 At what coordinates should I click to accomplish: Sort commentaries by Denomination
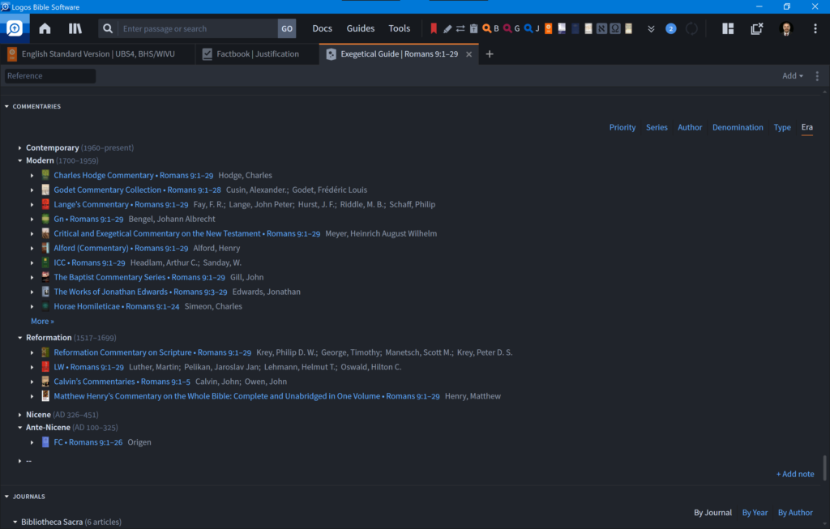(x=738, y=127)
